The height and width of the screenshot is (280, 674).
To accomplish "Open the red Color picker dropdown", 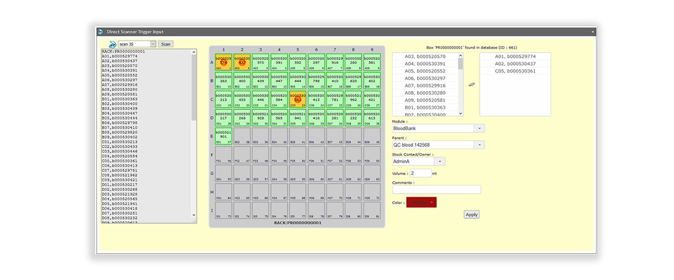I will coord(421,202).
